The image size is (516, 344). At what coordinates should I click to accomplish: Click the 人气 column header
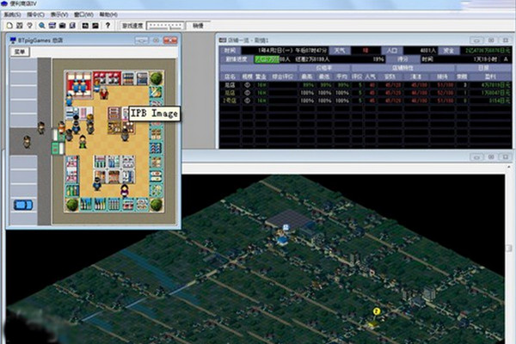(x=371, y=77)
